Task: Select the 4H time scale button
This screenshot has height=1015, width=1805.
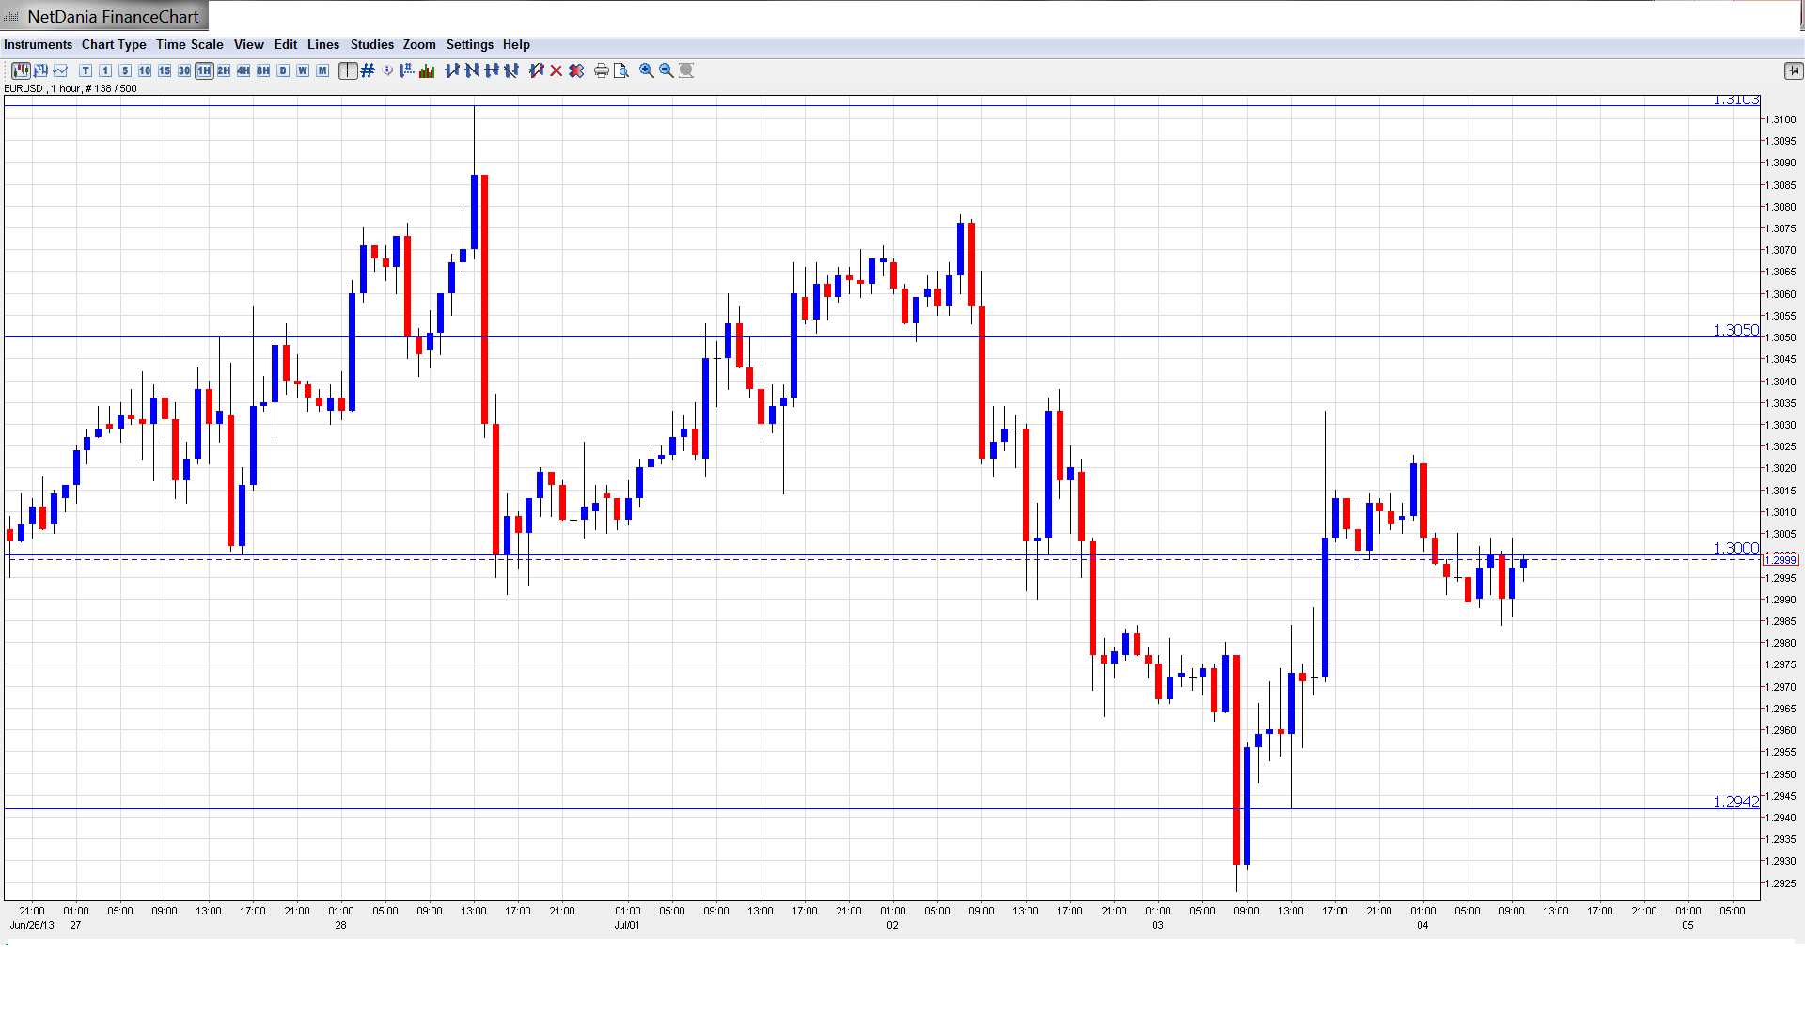Action: pyautogui.click(x=243, y=70)
